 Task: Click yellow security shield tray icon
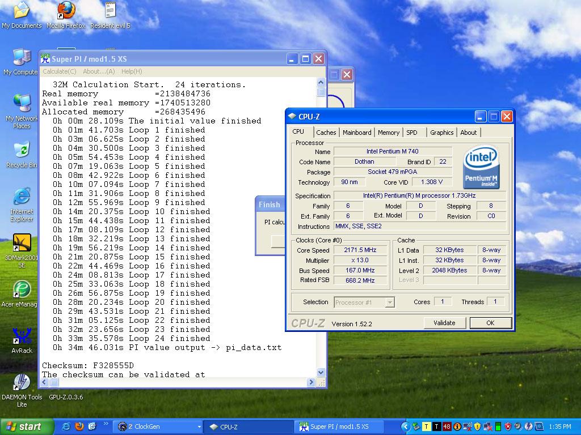click(477, 427)
